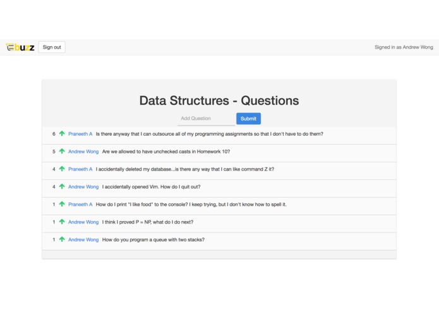This screenshot has width=439, height=312.
Task: Select the text "Is there anyway that I can outsource all of my programming assignments"
Action: [x=174, y=134]
